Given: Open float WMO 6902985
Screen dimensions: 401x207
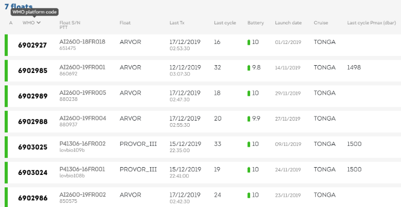Looking at the screenshot, I should point(33,70).
